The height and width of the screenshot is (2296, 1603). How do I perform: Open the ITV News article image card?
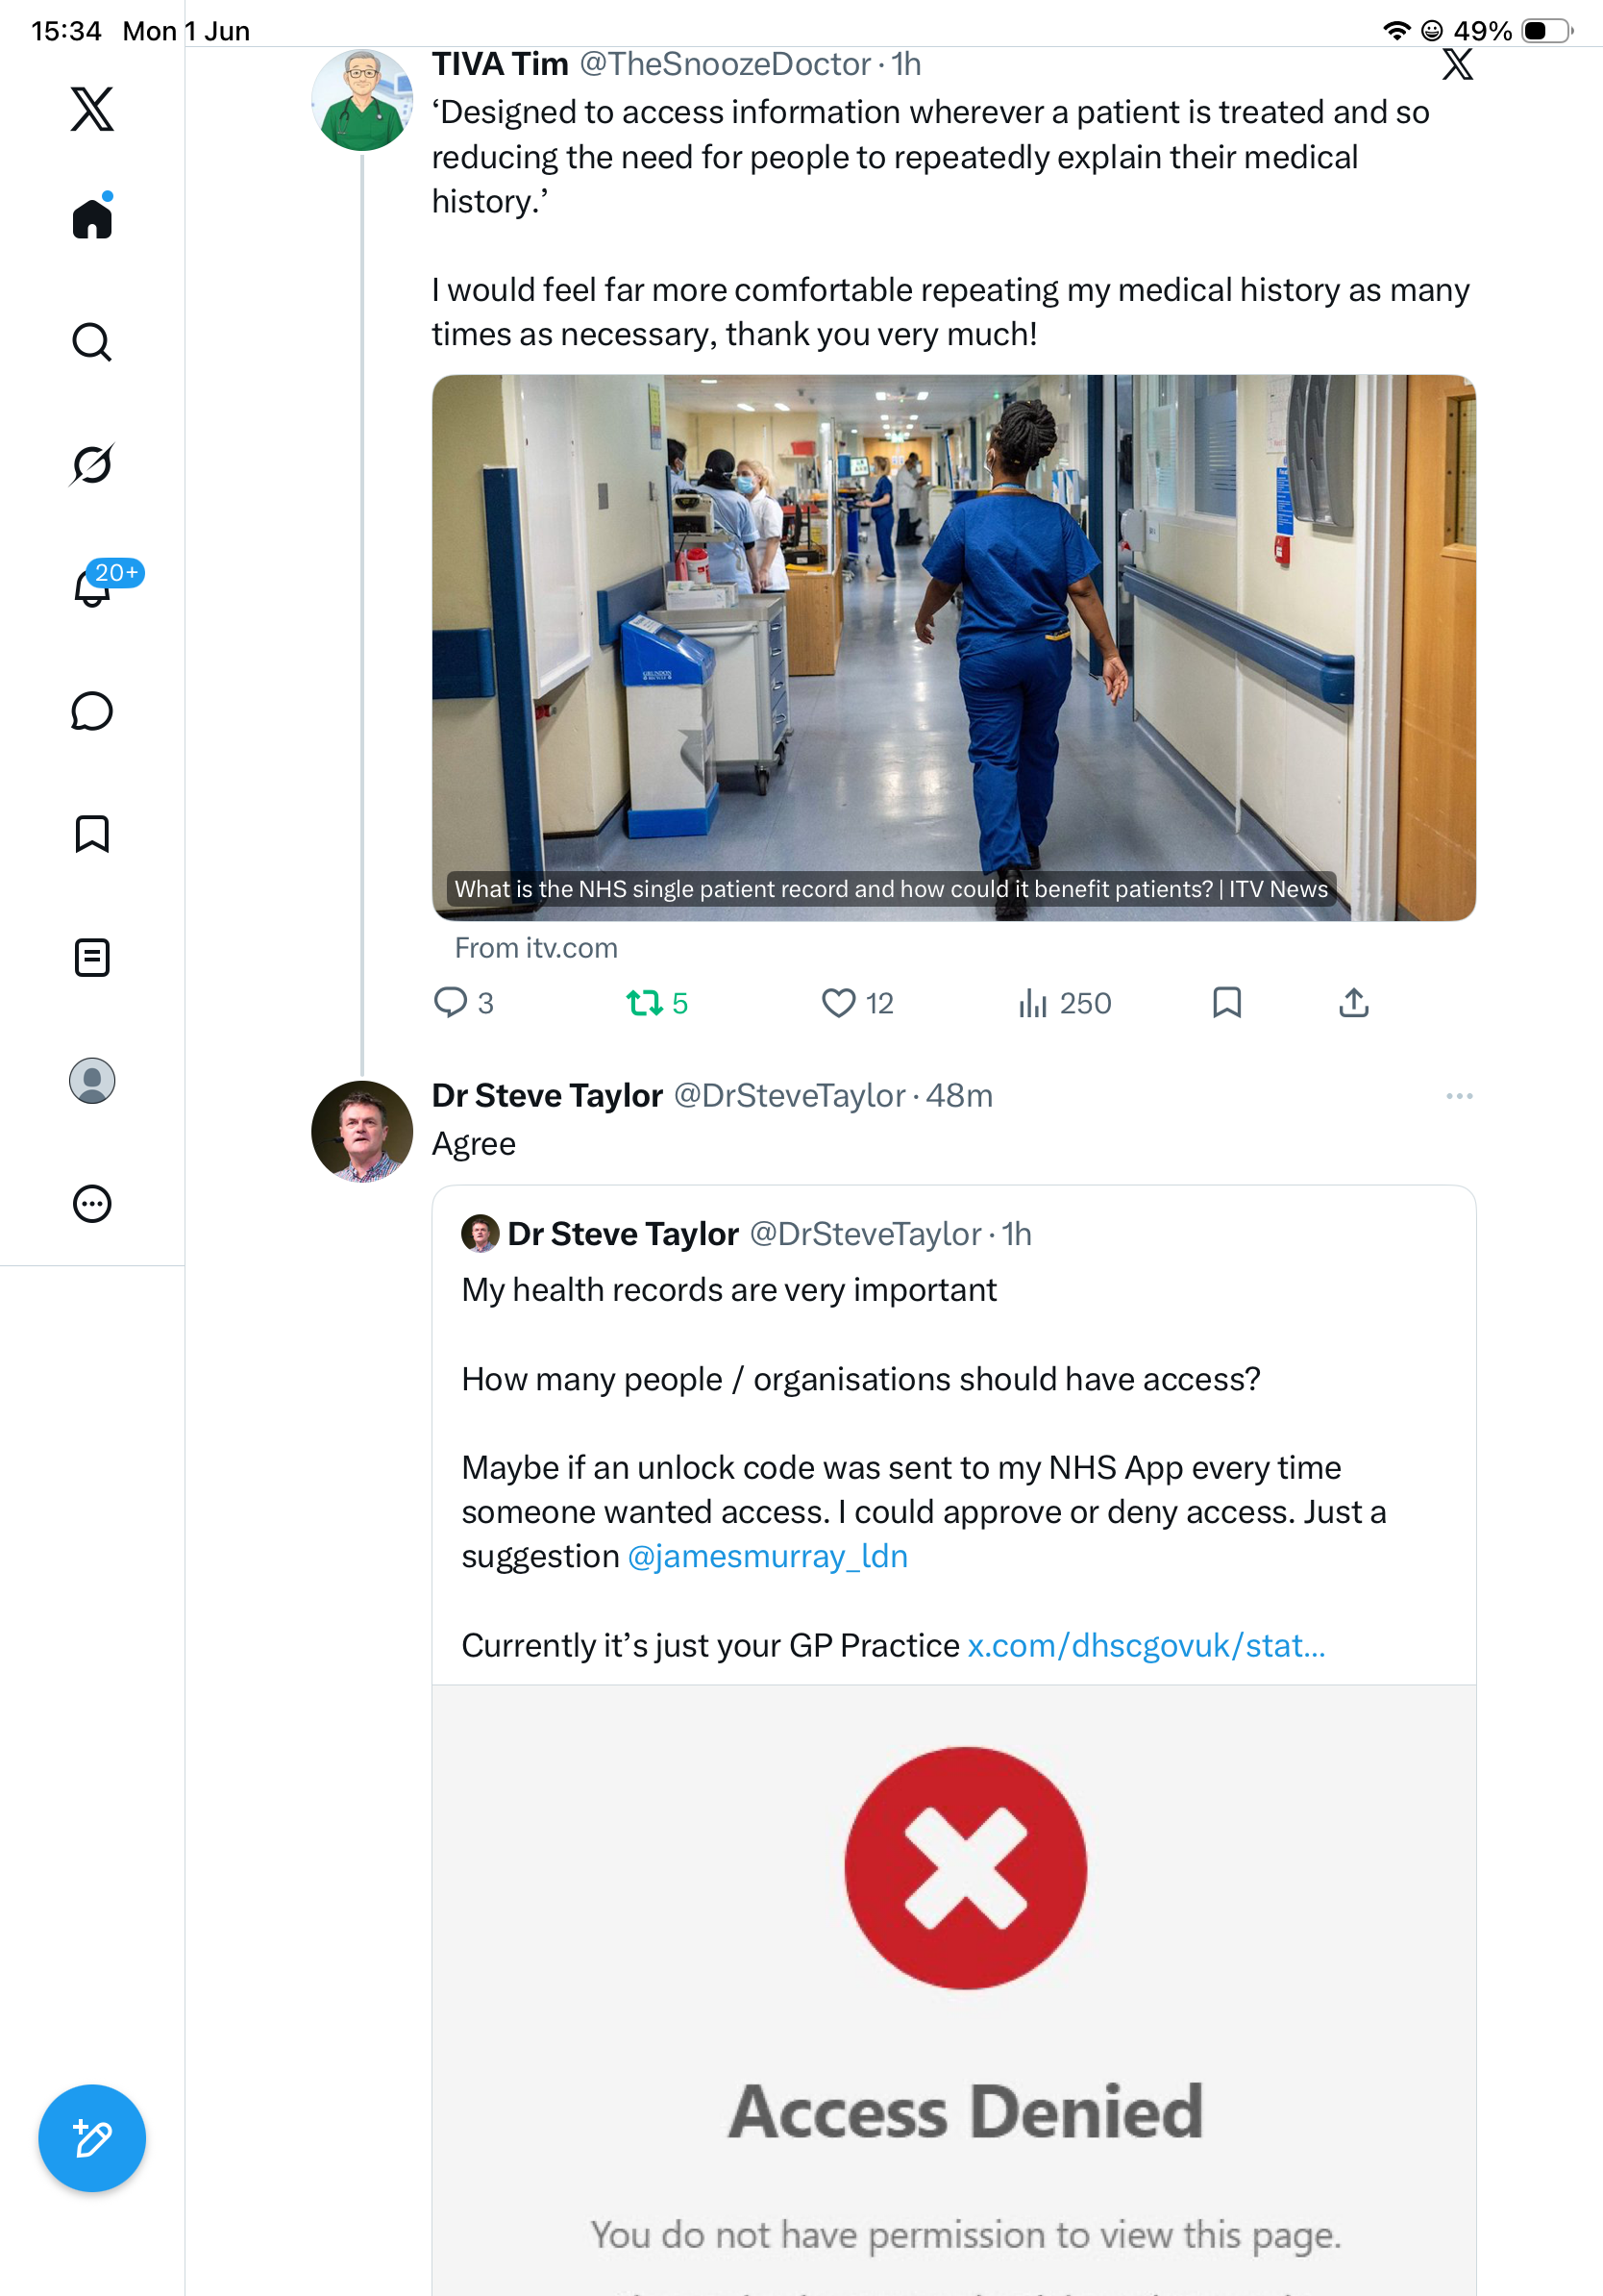(x=953, y=648)
